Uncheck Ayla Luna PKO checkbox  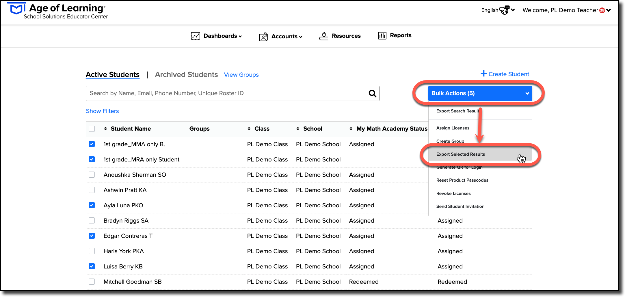[92, 205]
